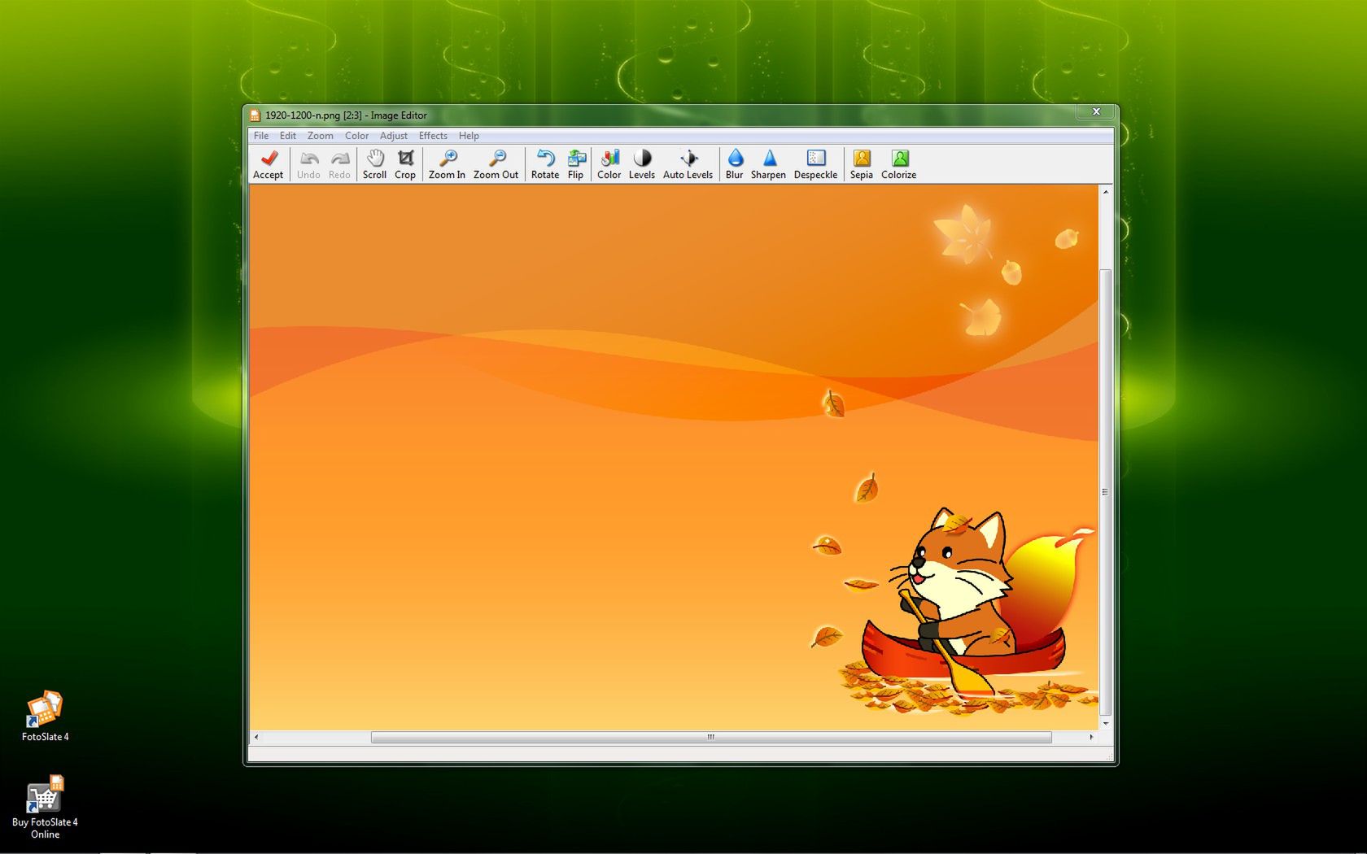
Task: Click the Redo toolbar icon
Action: coord(339,163)
